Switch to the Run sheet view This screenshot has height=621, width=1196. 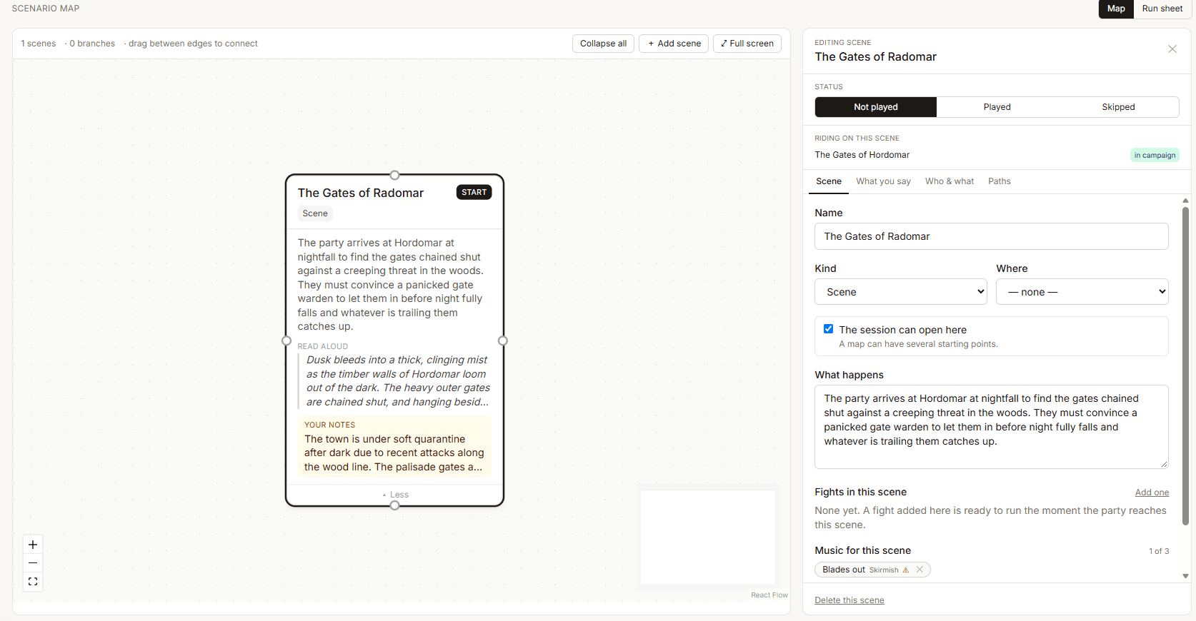point(1162,9)
